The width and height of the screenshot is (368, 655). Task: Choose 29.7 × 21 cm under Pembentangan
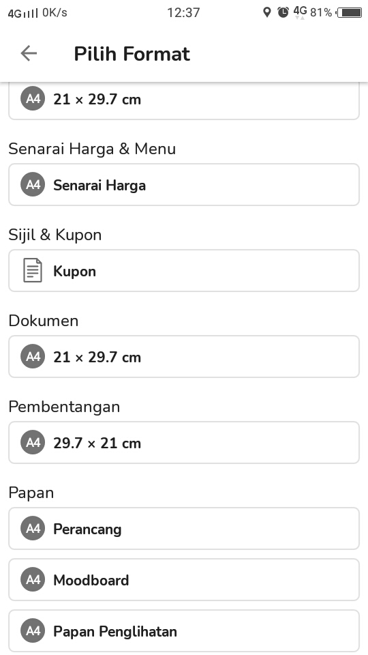click(x=184, y=443)
